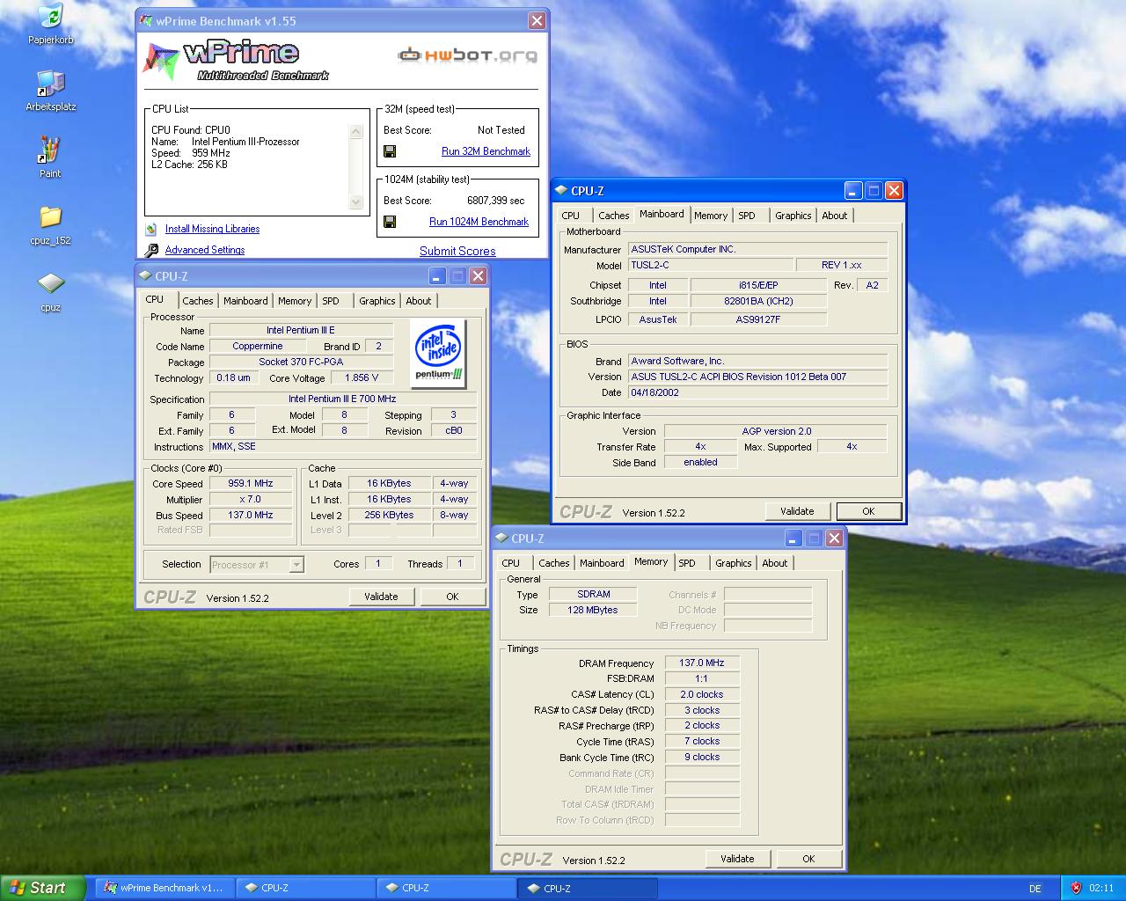Viewport: 1126px width, 901px height.
Task: Open About tab in CPU-Z CPU window
Action: pos(419,301)
